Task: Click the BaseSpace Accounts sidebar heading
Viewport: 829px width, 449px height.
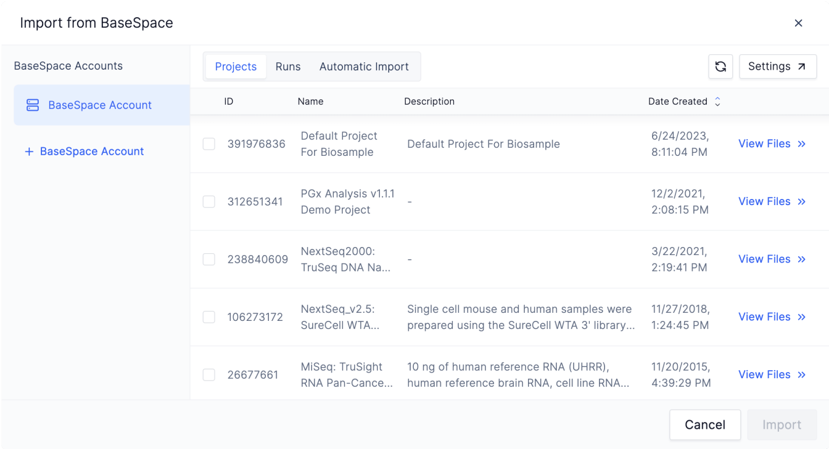Action: point(68,66)
